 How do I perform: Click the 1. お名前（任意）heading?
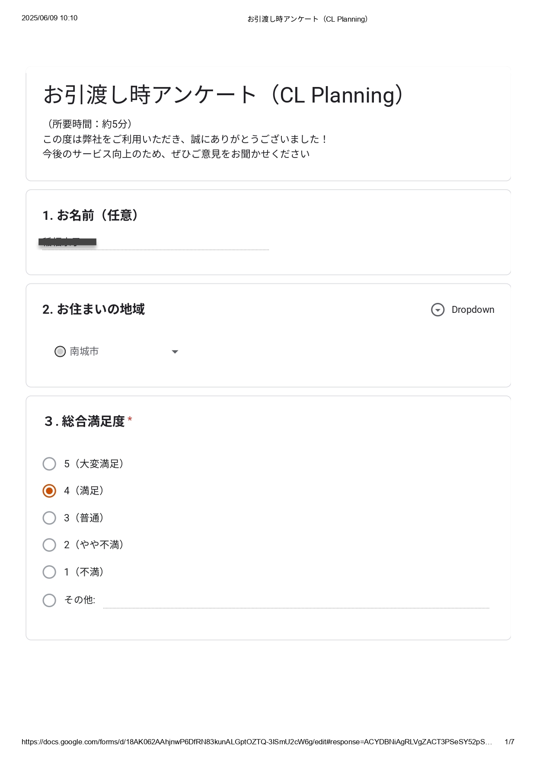click(x=90, y=215)
